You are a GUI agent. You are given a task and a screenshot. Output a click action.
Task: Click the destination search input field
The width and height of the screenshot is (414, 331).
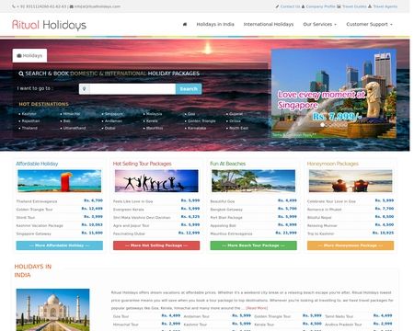pos(132,89)
